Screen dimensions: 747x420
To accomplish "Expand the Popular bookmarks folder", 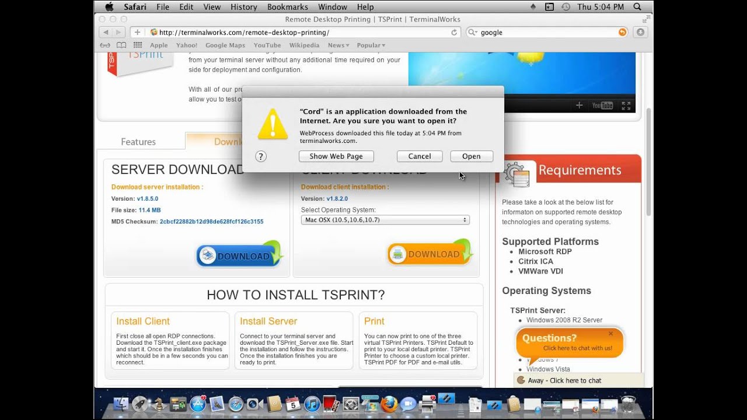I will pyautogui.click(x=371, y=45).
